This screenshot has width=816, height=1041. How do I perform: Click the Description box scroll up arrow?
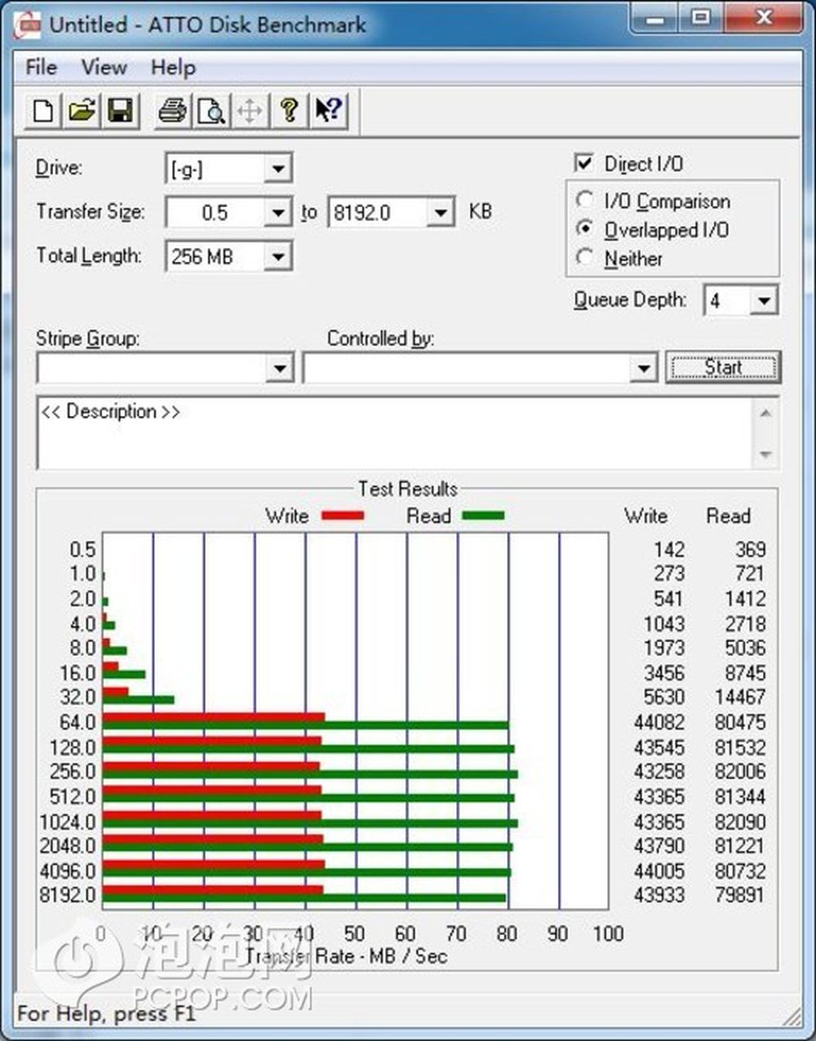[x=765, y=413]
